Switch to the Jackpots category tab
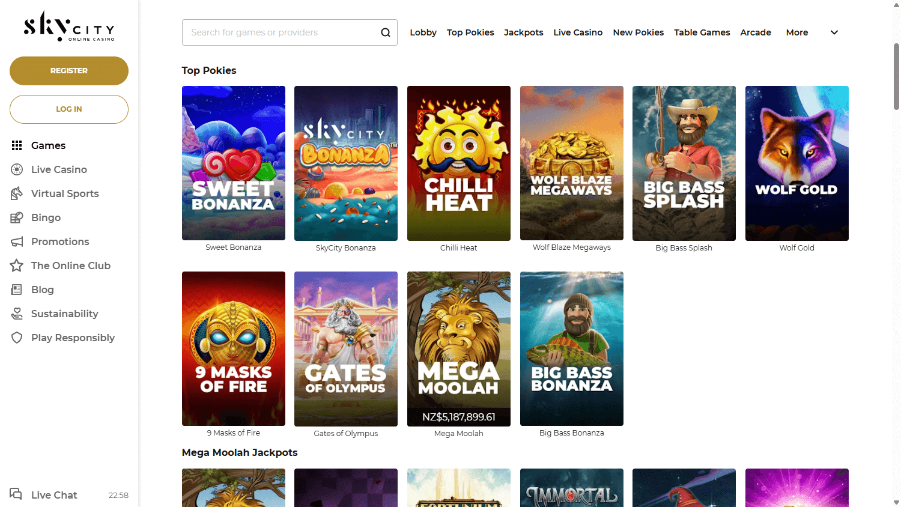Image resolution: width=901 pixels, height=507 pixels. tap(523, 32)
